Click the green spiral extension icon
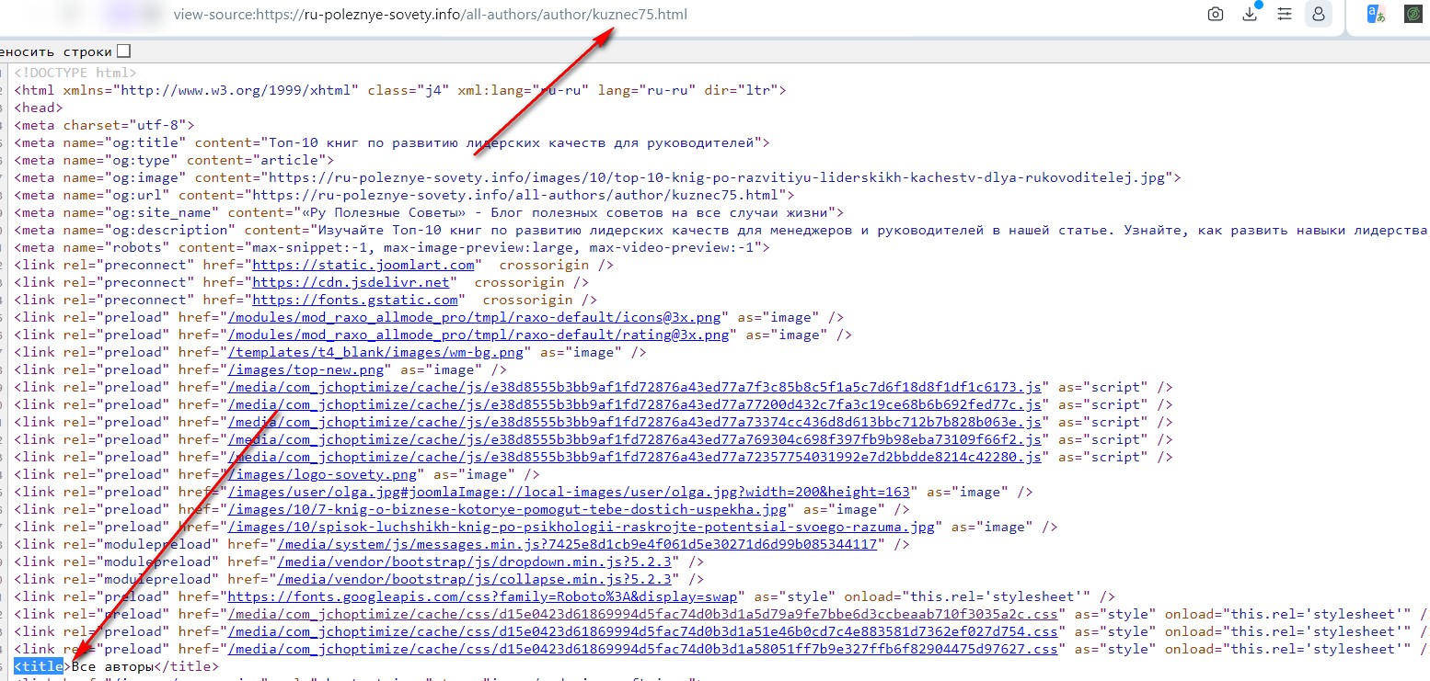This screenshot has height=681, width=1430. click(x=1413, y=14)
